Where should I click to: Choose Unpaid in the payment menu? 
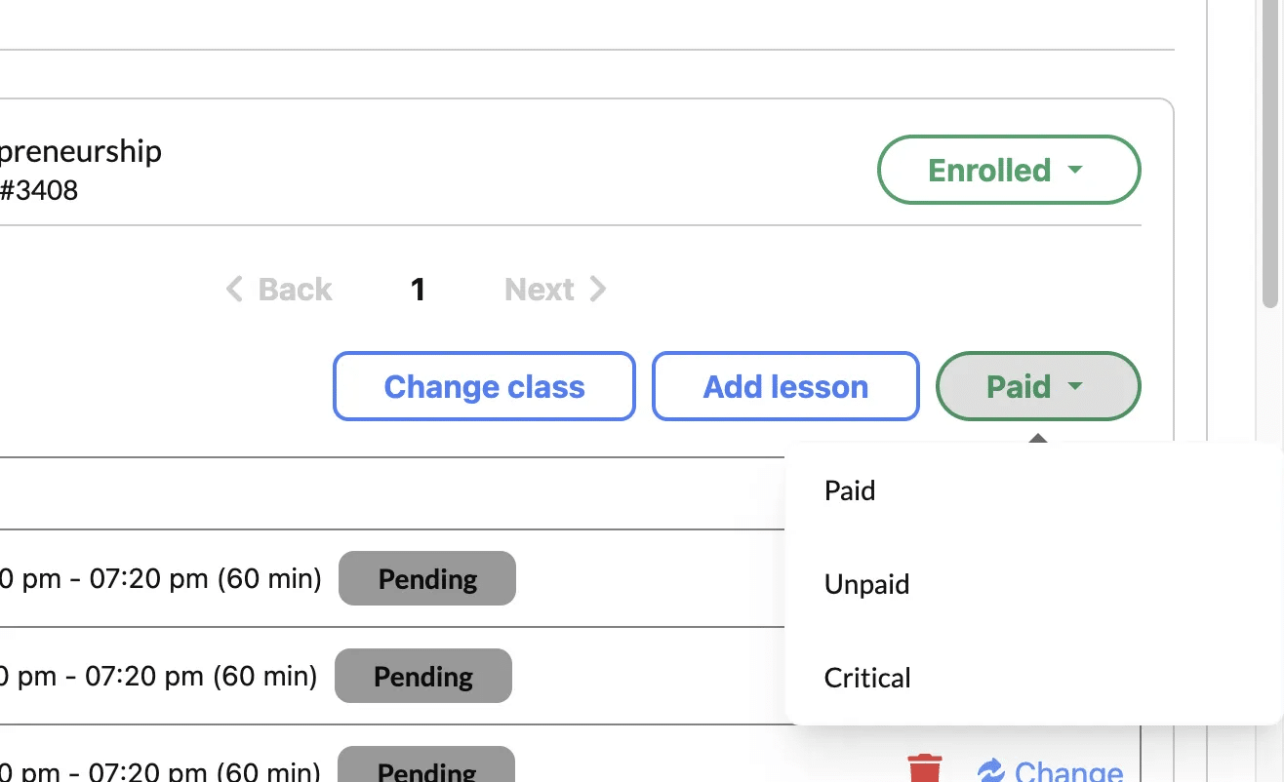pyautogui.click(x=866, y=584)
